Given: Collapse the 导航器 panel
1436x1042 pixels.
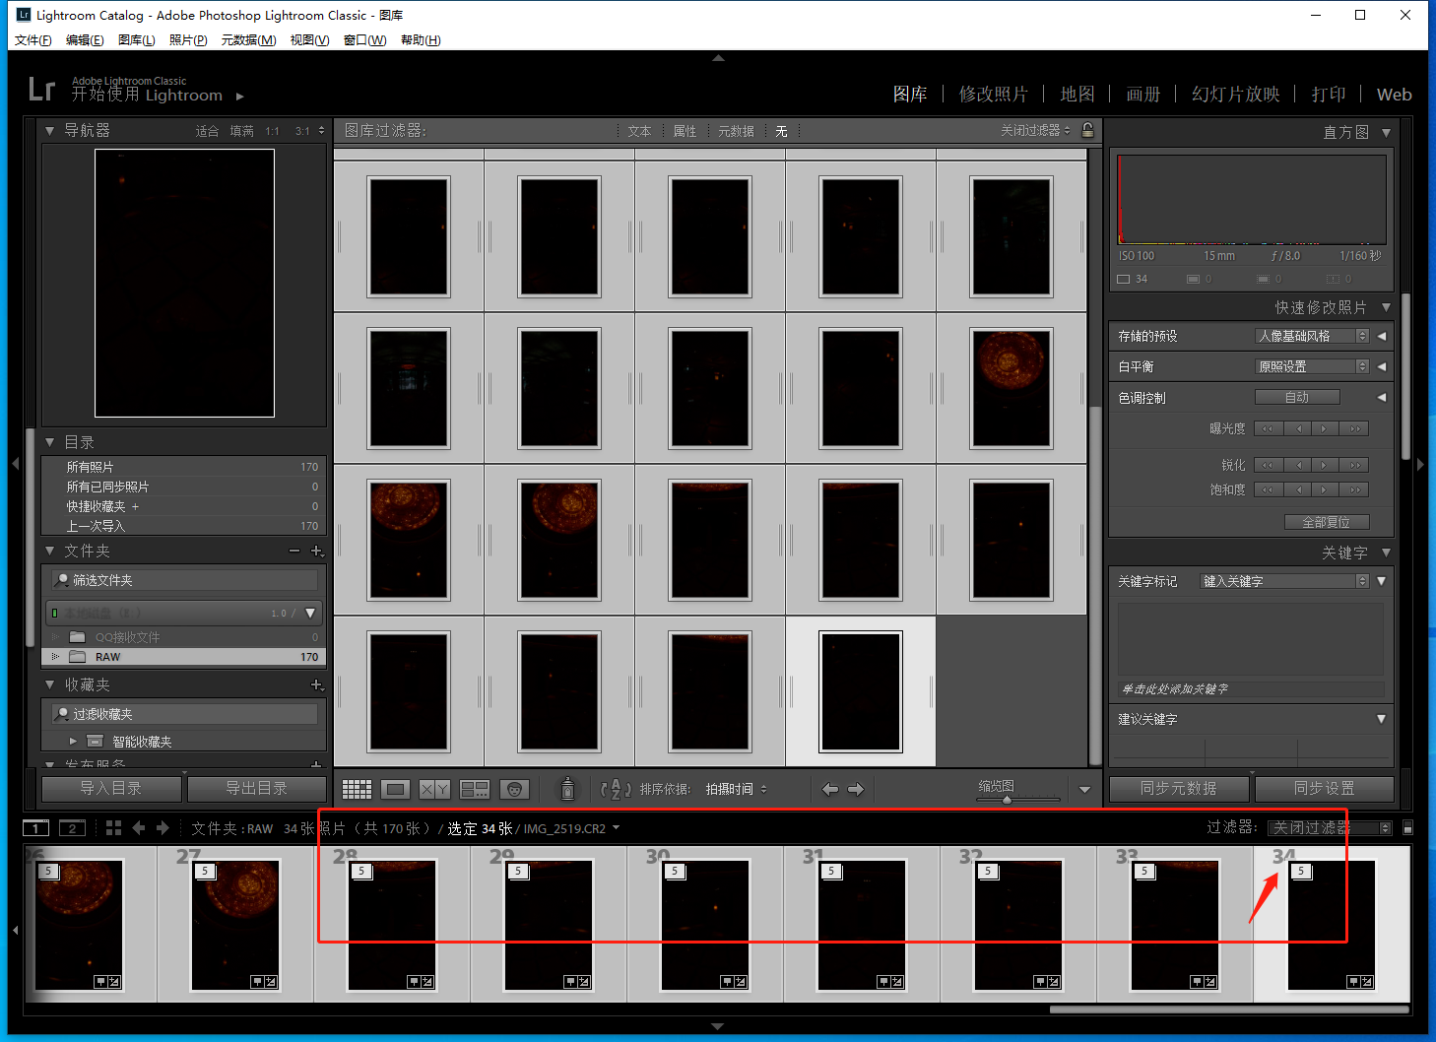Looking at the screenshot, I should click(x=50, y=130).
